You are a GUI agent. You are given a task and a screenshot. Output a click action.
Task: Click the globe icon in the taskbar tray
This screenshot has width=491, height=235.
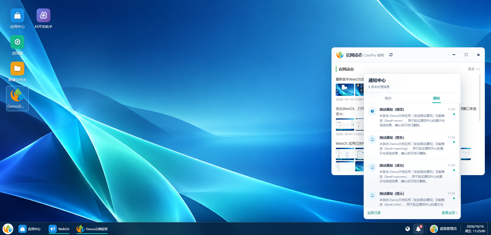point(408,229)
